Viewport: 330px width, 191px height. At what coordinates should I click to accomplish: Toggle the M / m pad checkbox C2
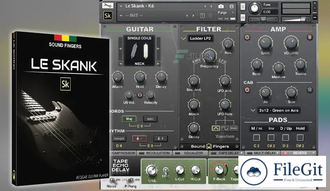click(256, 138)
